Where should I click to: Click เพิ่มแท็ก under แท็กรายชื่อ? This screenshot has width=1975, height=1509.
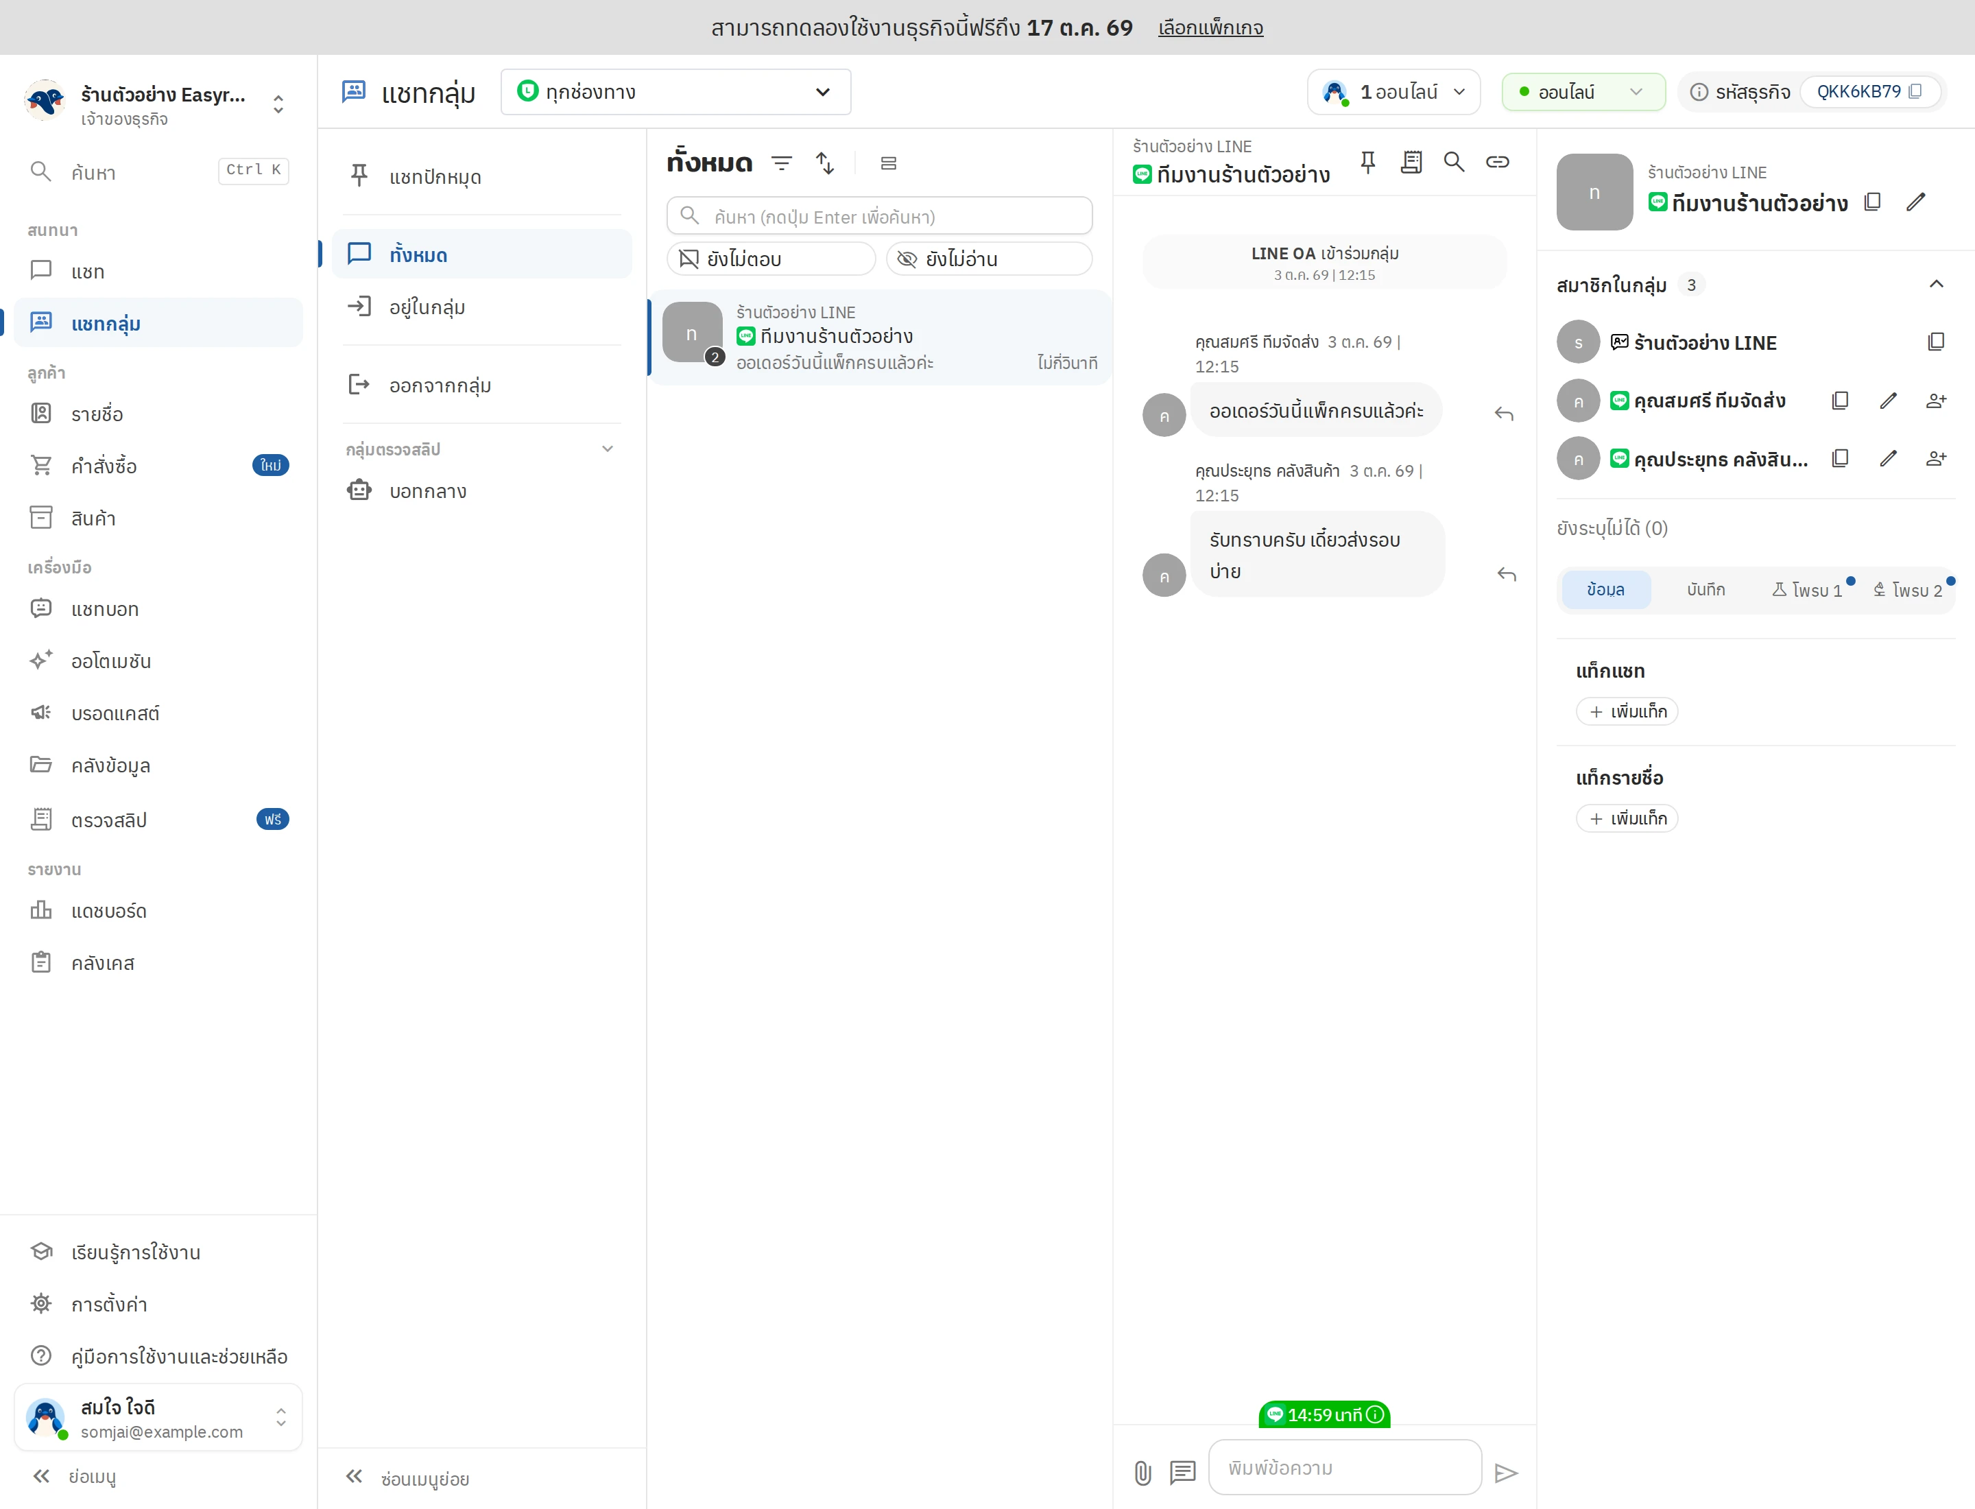click(1627, 818)
